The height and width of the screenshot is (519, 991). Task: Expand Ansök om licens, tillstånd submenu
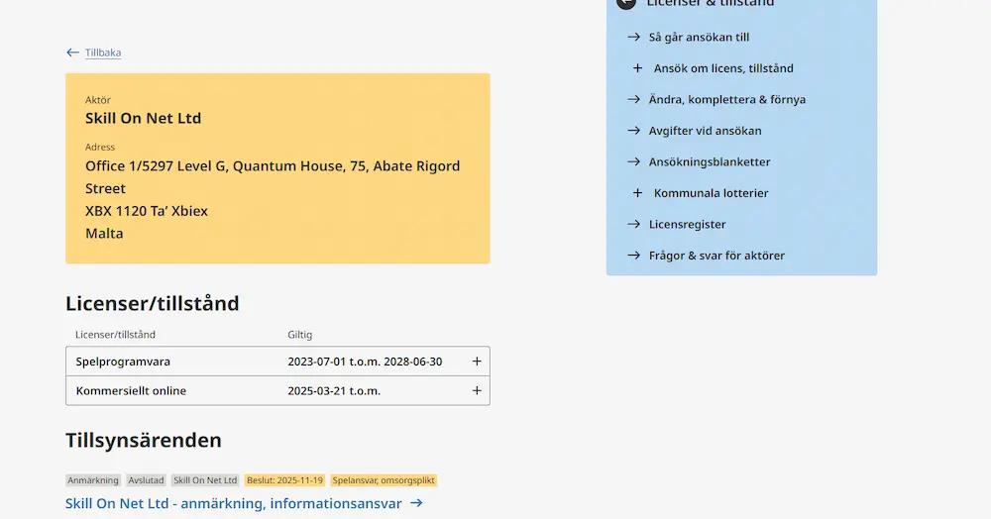[637, 68]
